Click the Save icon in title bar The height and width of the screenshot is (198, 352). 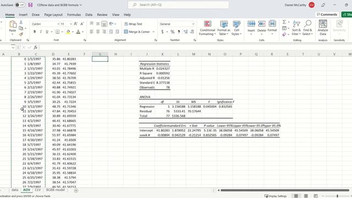[x=30, y=5]
